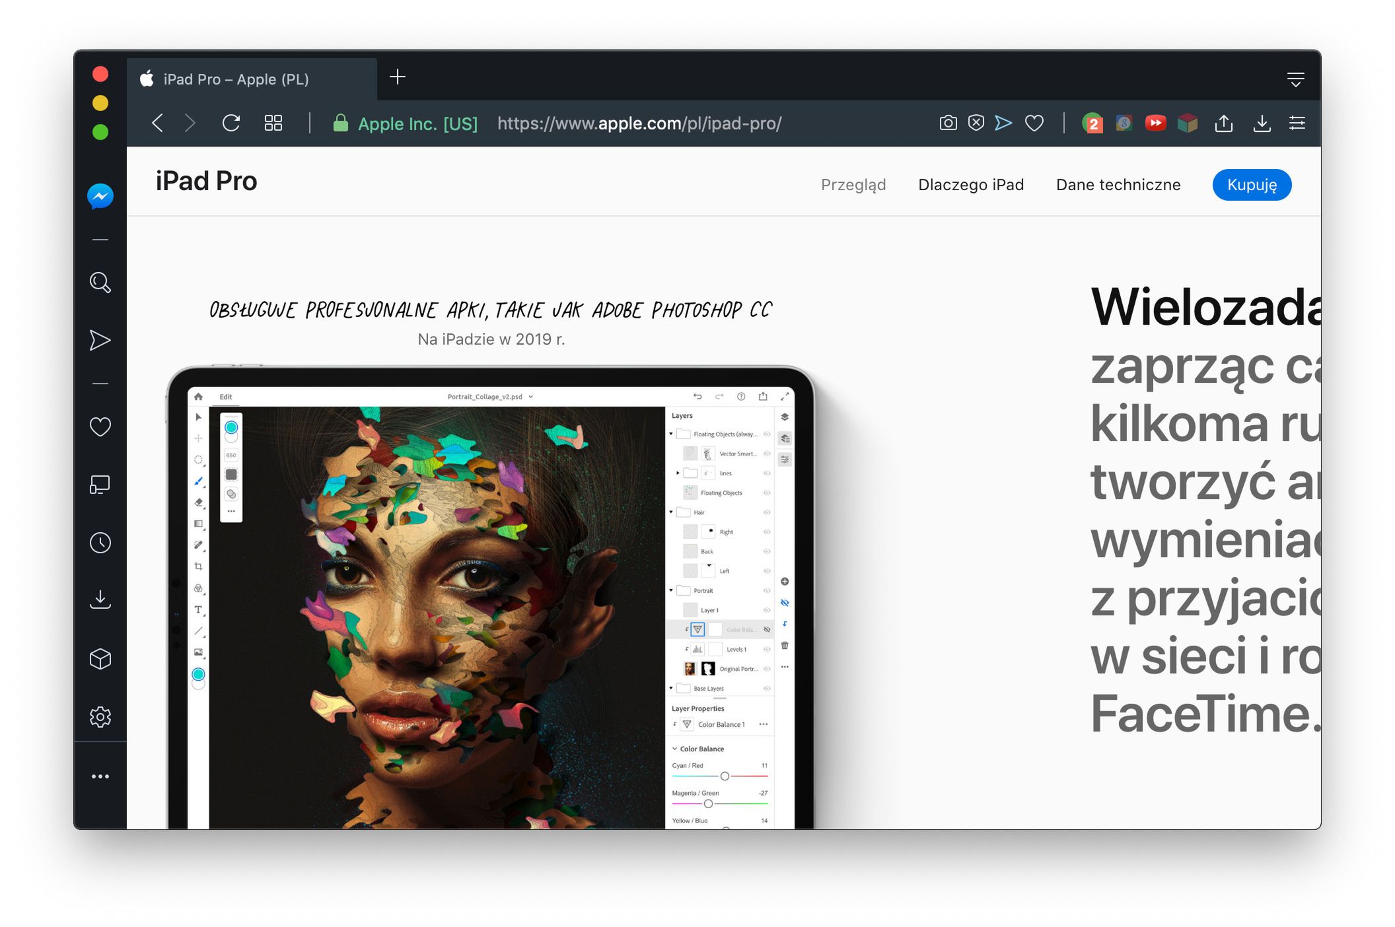The image size is (1395, 927).
Task: Toggle visibility of Floating Objects group layer
Action: (x=767, y=434)
